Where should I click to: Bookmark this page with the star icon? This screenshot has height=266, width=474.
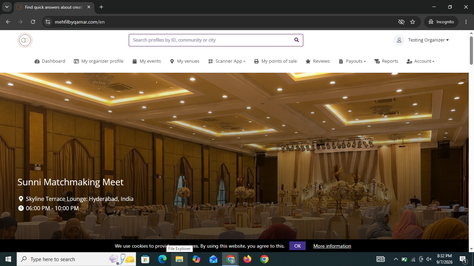click(413, 22)
